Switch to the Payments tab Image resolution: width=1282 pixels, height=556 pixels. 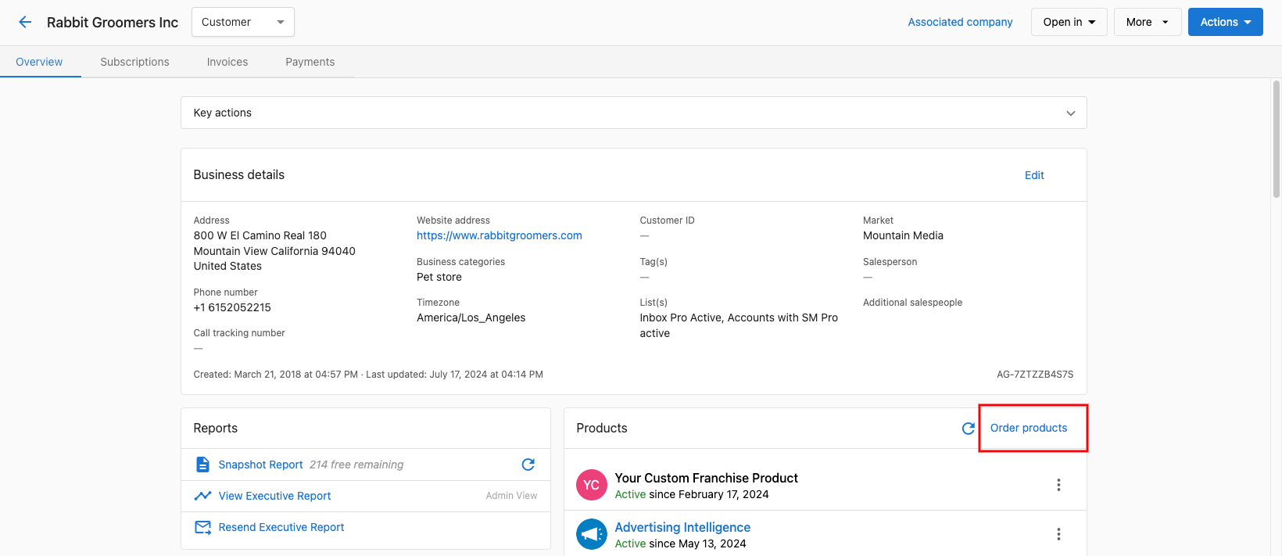pos(310,62)
